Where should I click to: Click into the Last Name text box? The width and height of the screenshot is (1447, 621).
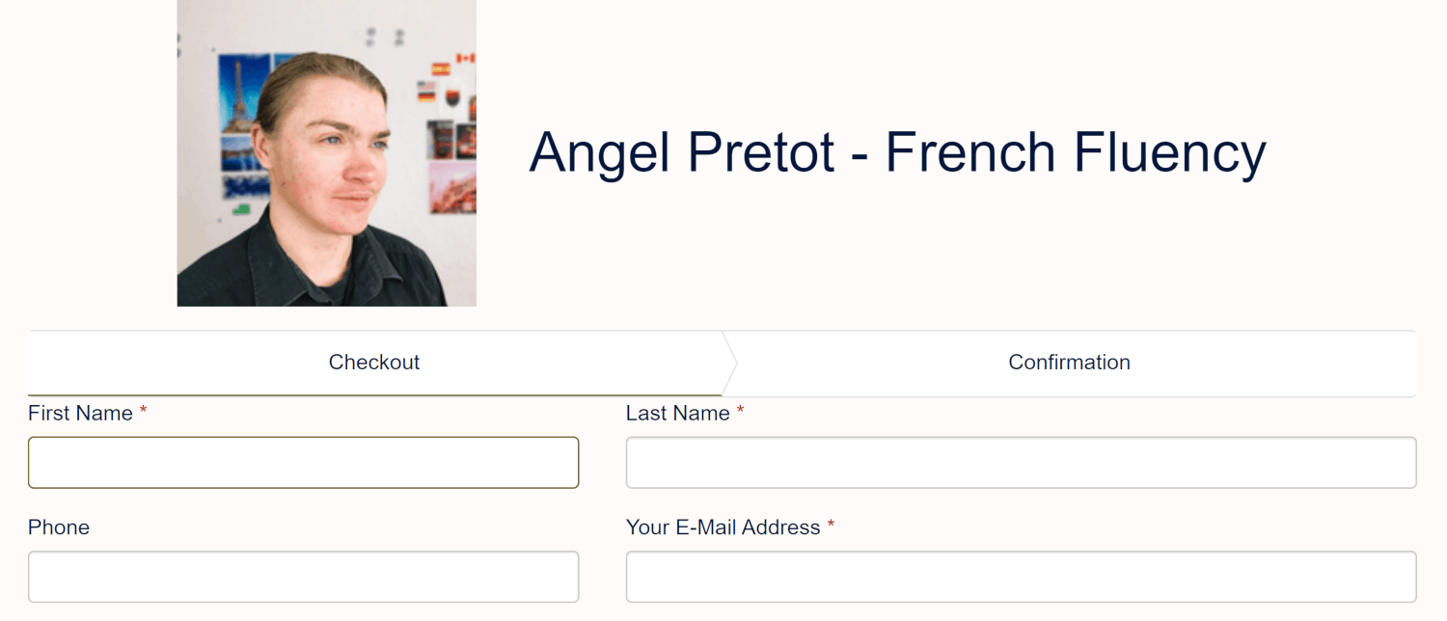tap(1021, 463)
